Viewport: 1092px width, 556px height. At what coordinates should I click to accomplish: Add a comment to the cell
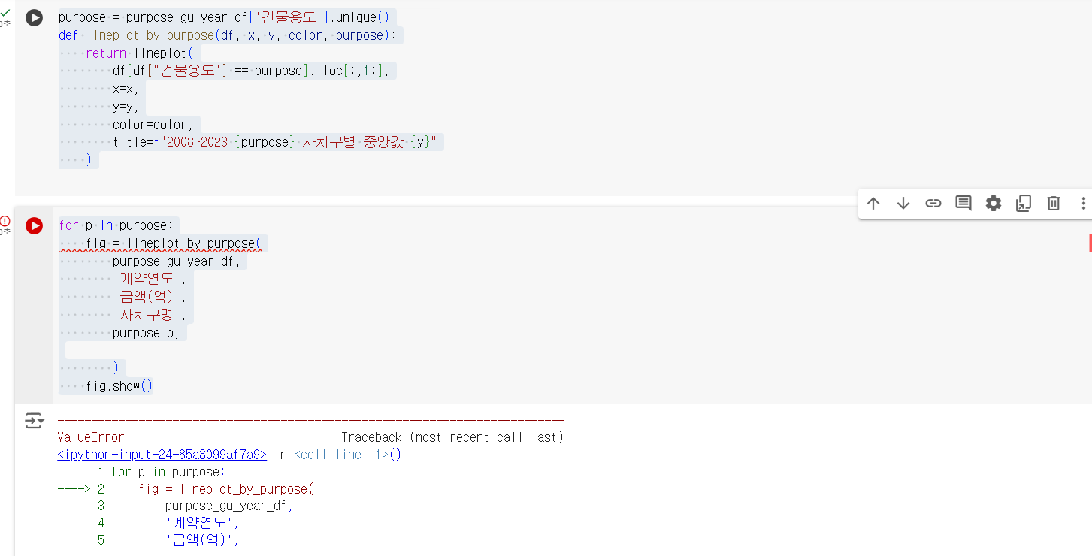click(963, 203)
